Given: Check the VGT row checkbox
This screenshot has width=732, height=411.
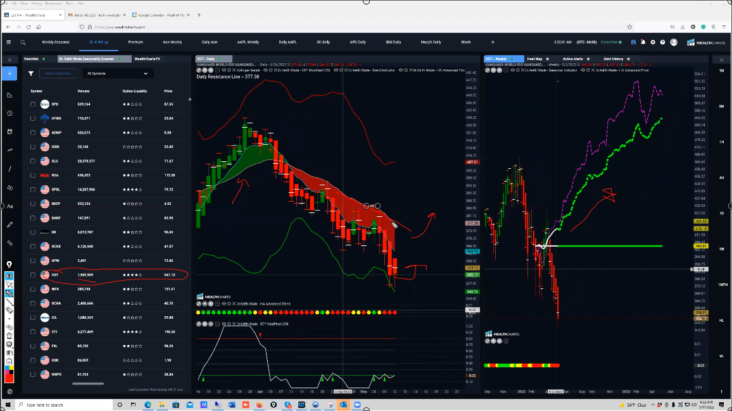Looking at the screenshot, I should [33, 275].
